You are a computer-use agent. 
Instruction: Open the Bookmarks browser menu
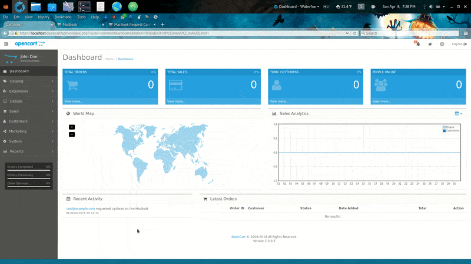coord(63,17)
